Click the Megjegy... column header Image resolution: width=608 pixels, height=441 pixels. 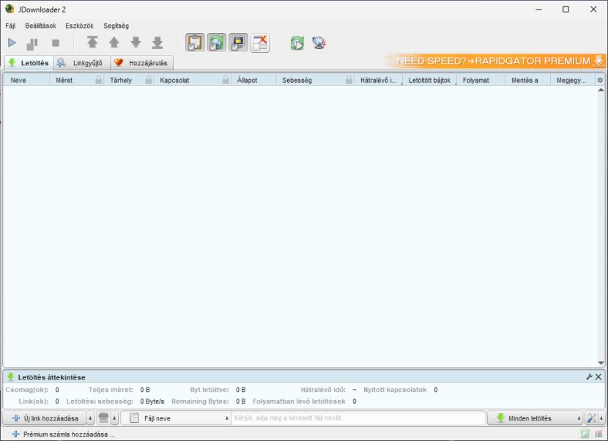571,81
